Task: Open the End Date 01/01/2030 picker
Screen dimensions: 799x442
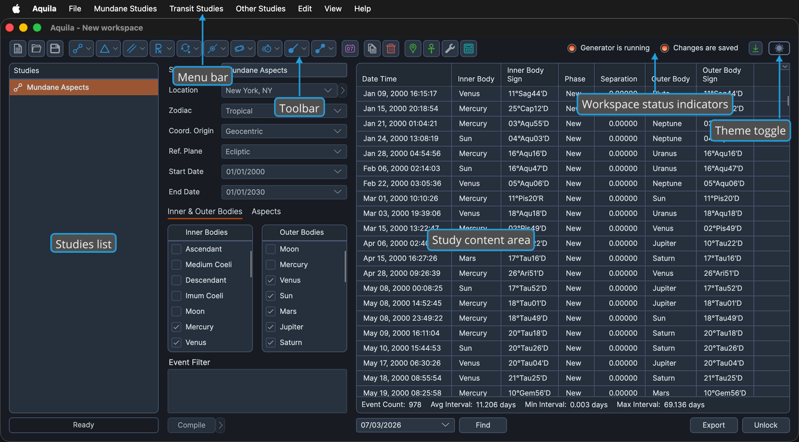Action: (284, 192)
